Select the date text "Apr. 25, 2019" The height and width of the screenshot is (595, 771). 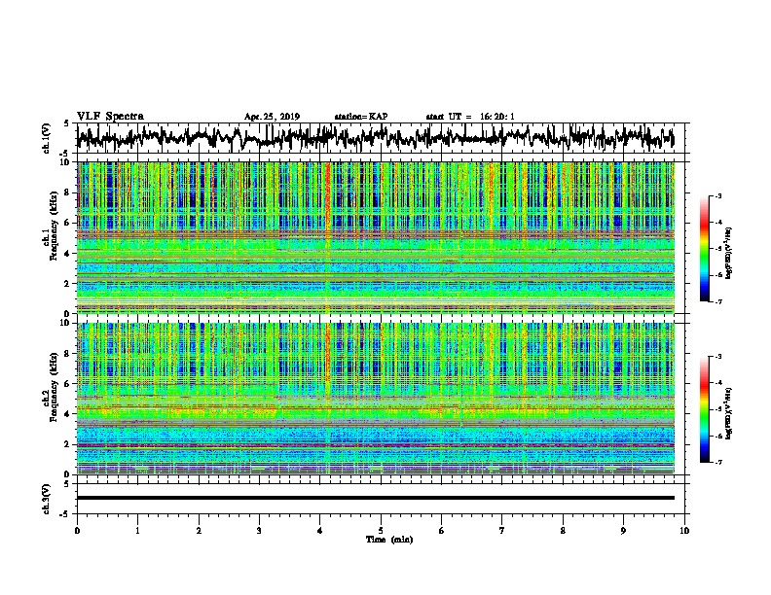pos(272,117)
